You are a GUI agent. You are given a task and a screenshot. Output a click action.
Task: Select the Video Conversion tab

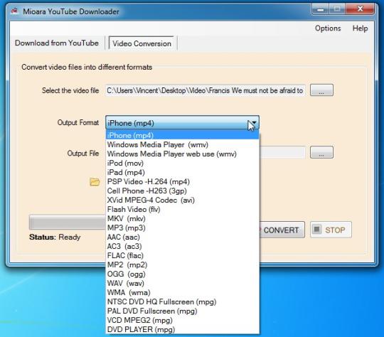click(142, 43)
